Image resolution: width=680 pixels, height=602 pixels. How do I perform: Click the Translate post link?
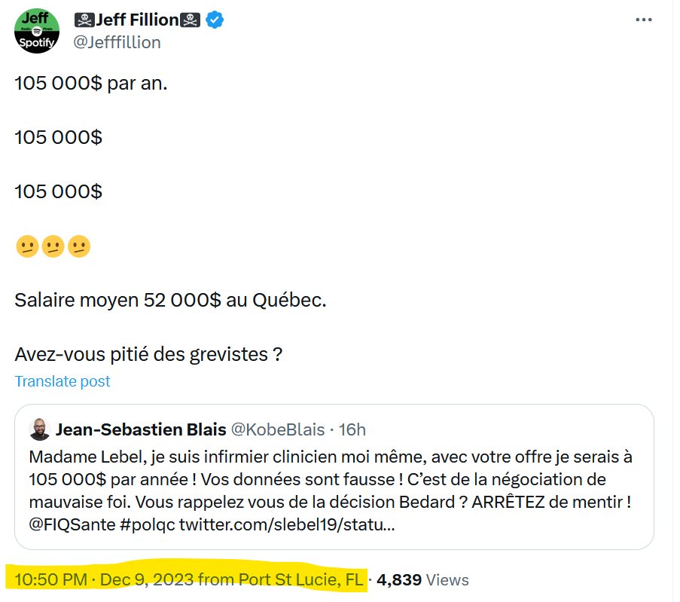click(63, 381)
